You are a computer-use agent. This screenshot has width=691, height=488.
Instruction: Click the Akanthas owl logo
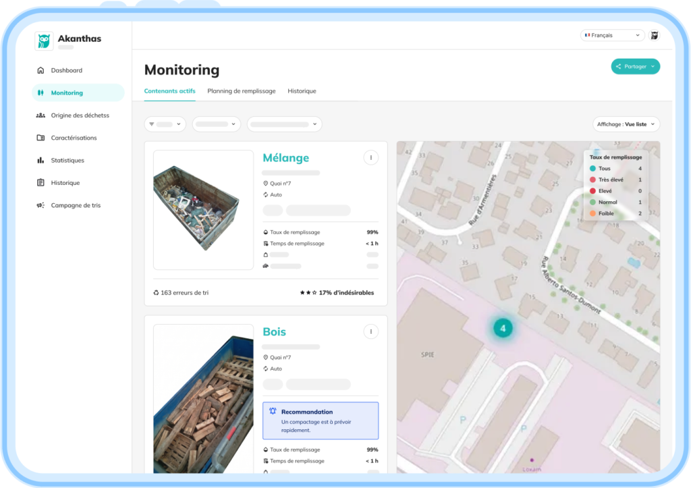coord(44,41)
